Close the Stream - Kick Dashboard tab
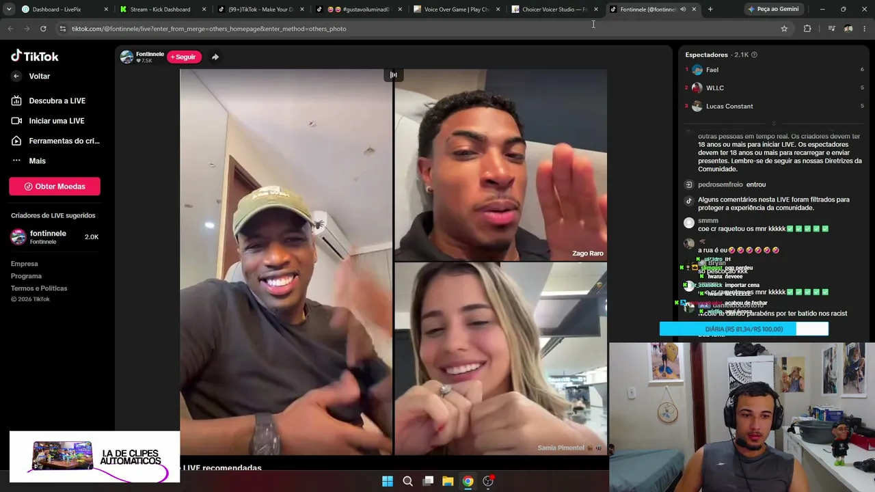This screenshot has width=875, height=492. pos(204,10)
